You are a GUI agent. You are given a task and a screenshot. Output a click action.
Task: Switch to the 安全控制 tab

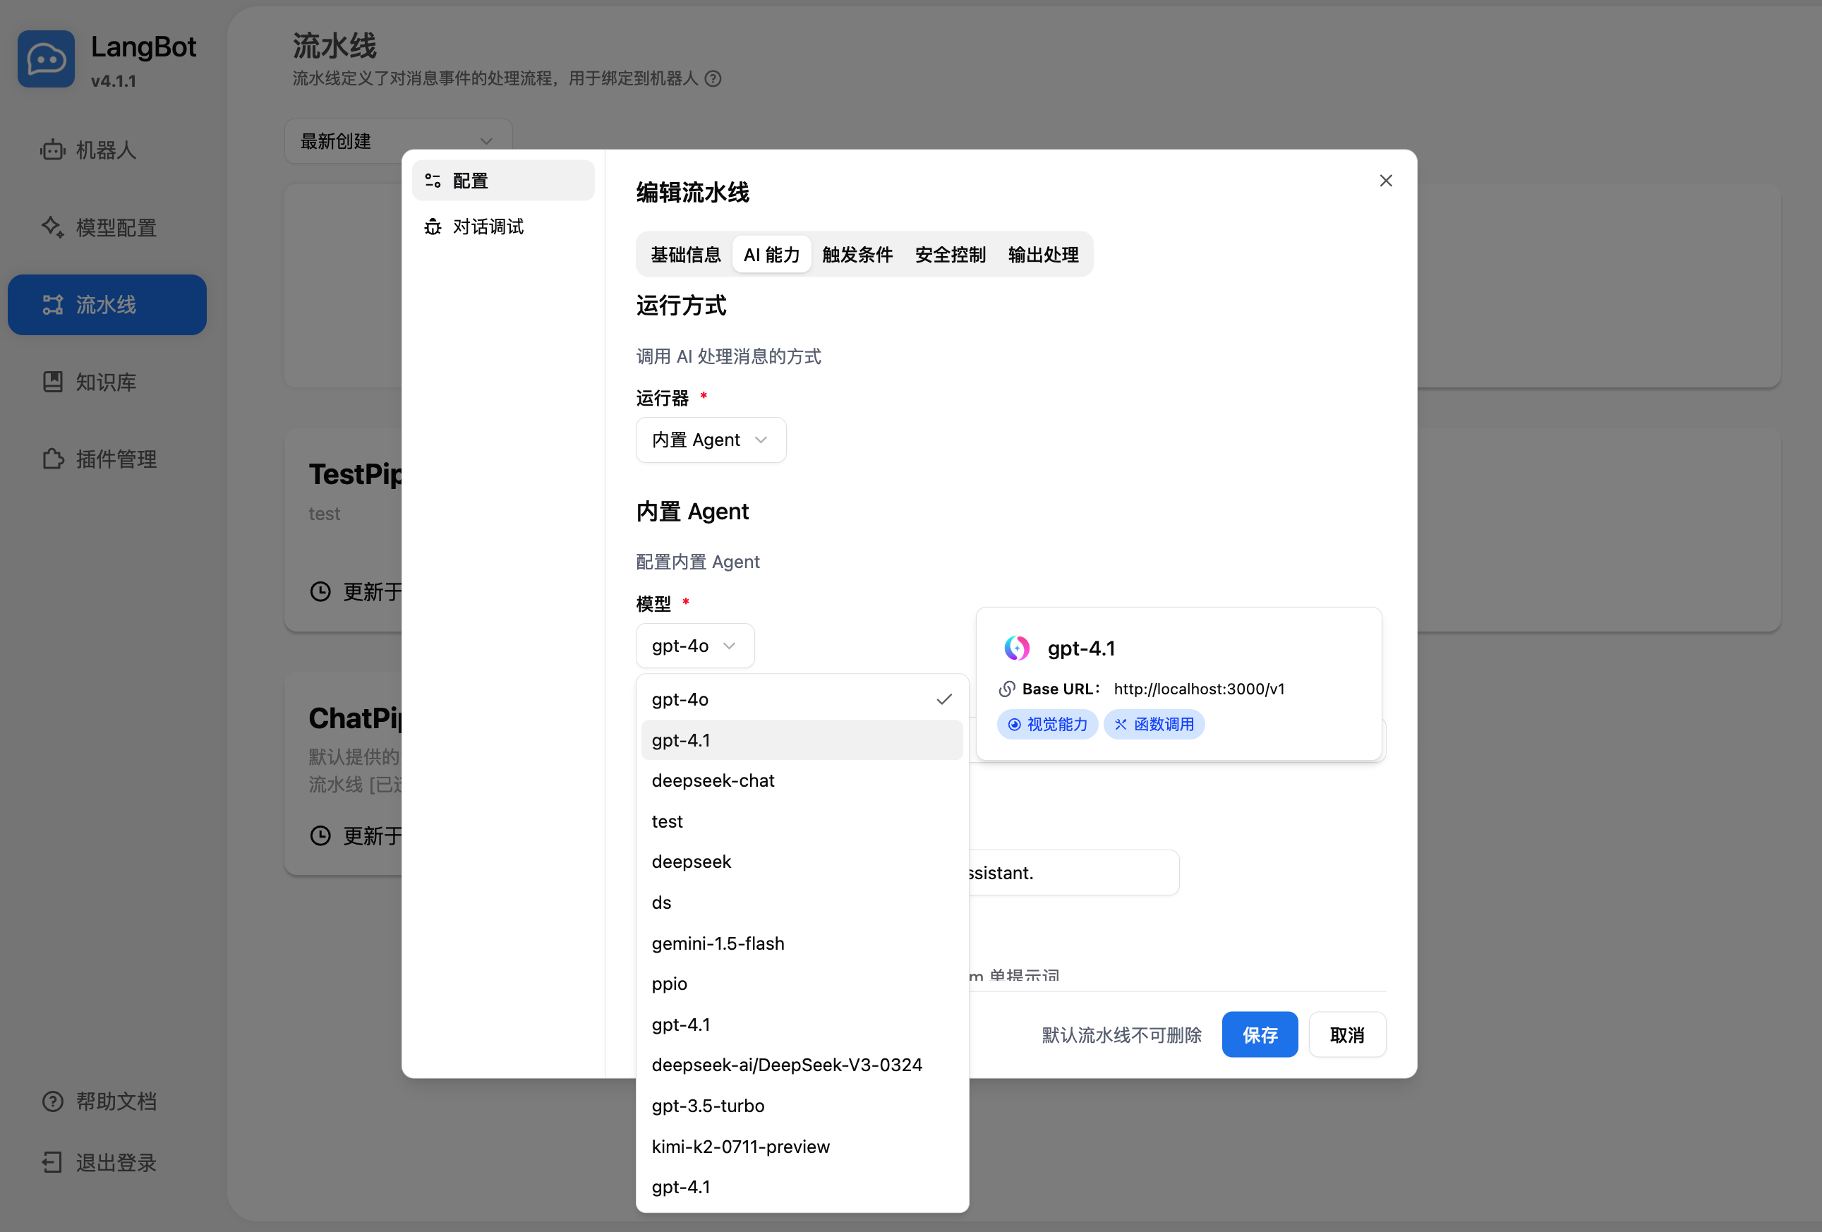[x=949, y=254]
